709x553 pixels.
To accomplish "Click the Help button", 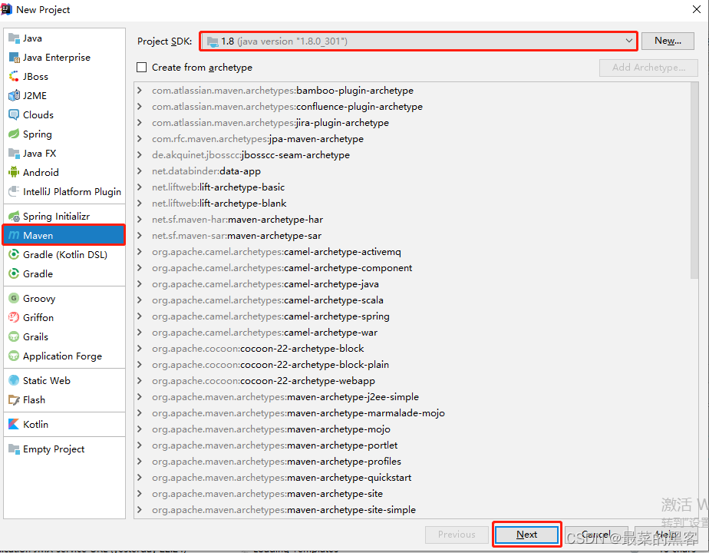I will coord(666,535).
